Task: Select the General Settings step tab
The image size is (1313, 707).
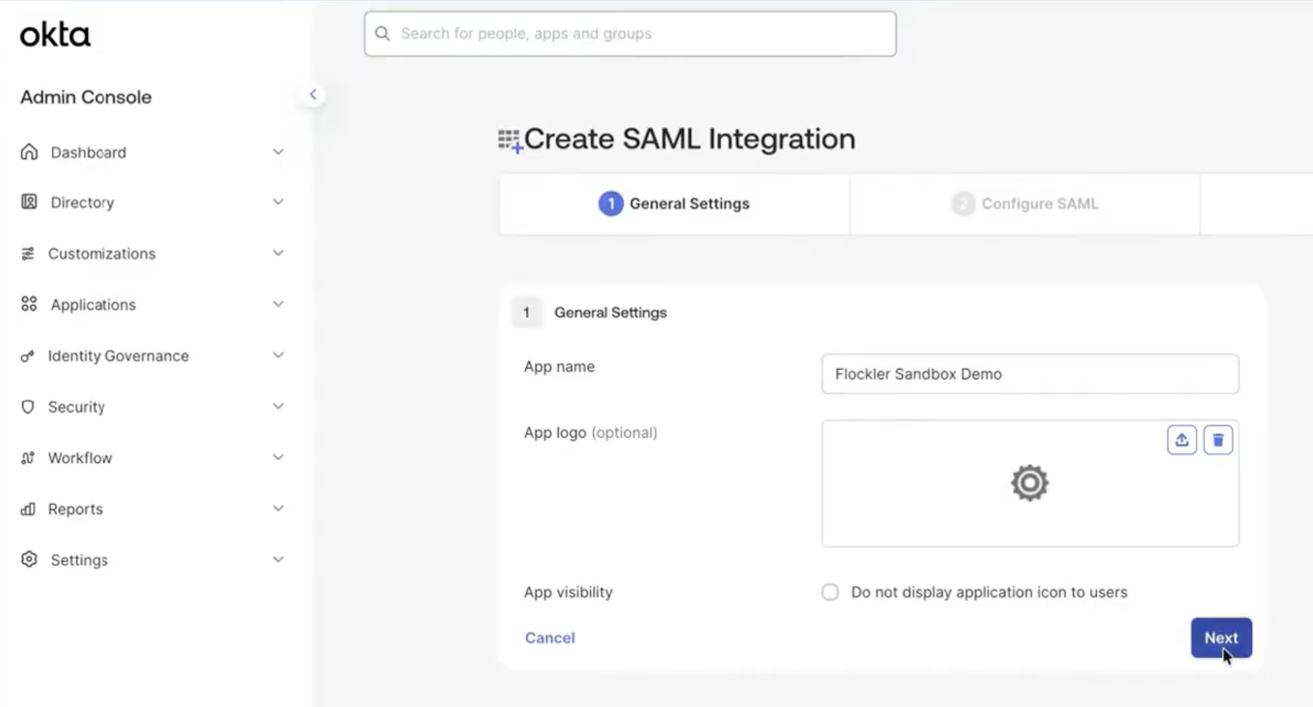Action: pos(674,204)
